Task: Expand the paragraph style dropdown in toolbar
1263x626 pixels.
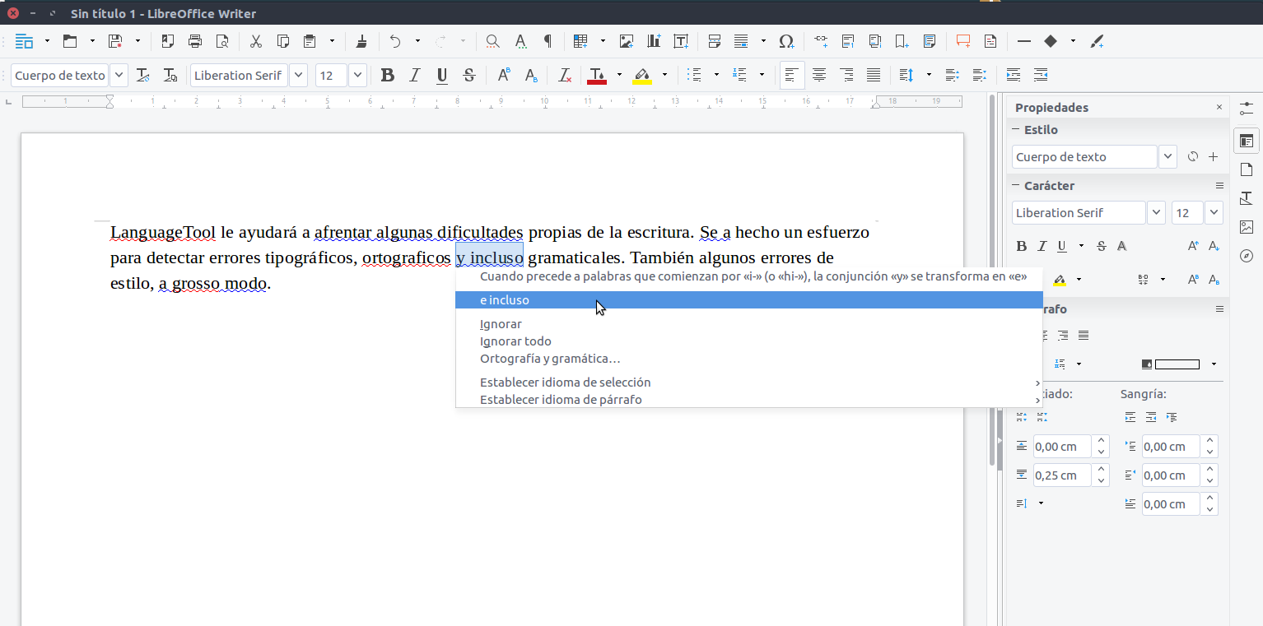Action: [x=119, y=76]
